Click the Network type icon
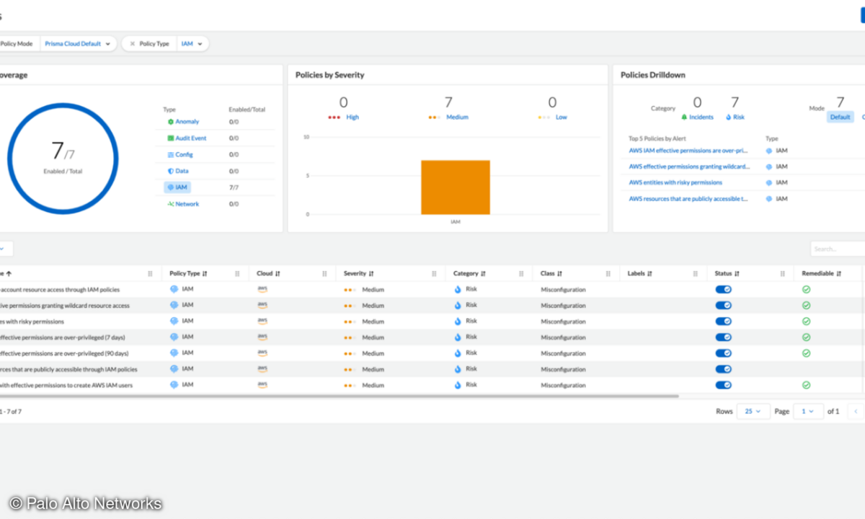 tap(171, 205)
